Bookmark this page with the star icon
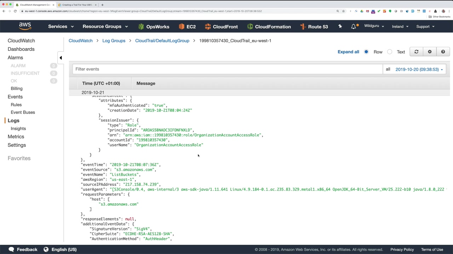This screenshot has height=254, width=453. (343, 11)
